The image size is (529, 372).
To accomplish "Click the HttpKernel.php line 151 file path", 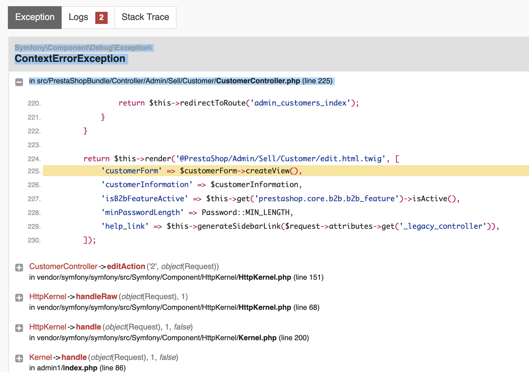I will (x=176, y=277).
